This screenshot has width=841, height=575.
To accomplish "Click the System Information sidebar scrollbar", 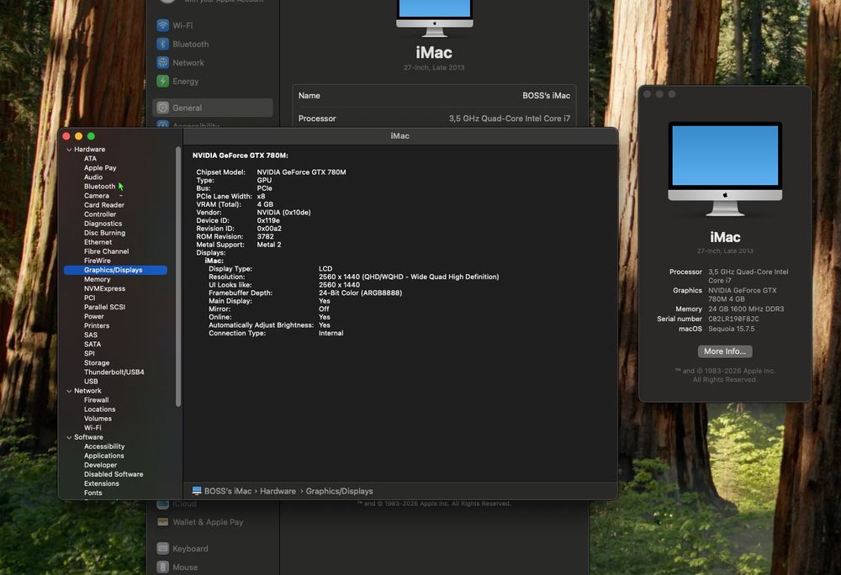I will [x=178, y=277].
